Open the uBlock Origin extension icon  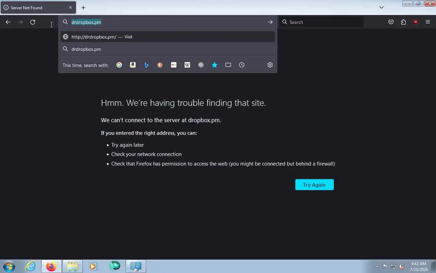point(416,22)
